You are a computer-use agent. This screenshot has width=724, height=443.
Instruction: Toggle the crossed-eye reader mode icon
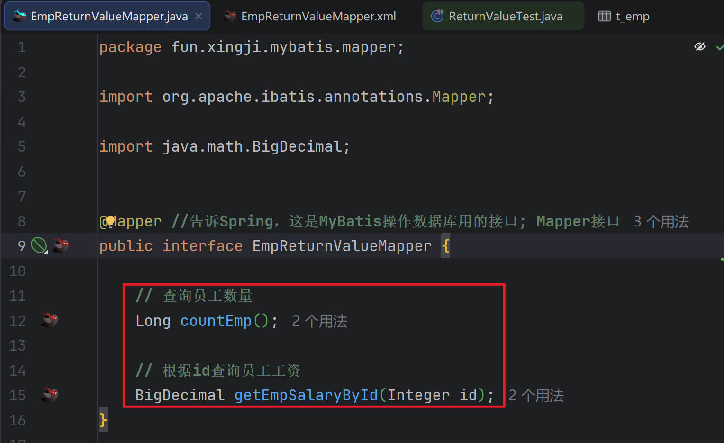click(x=699, y=46)
